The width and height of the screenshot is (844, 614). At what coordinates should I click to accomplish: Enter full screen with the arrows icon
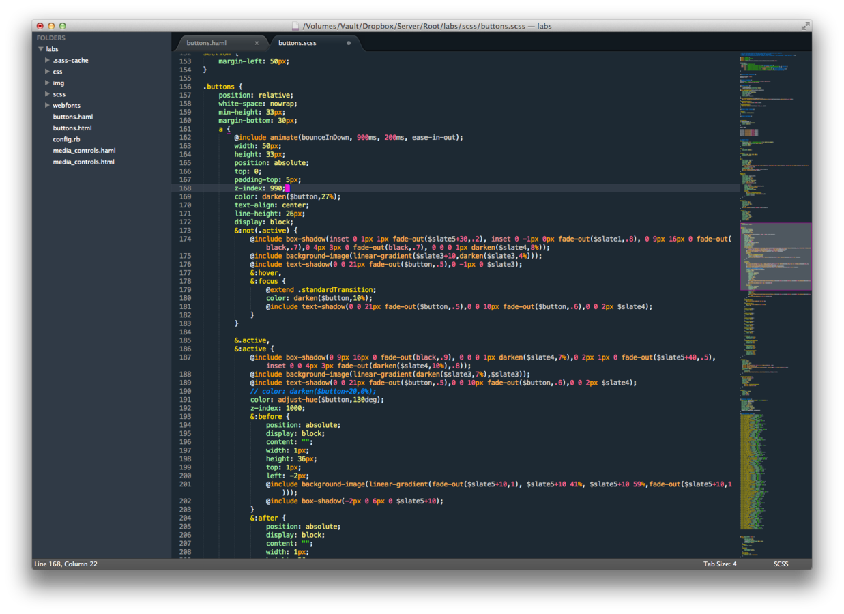(805, 26)
